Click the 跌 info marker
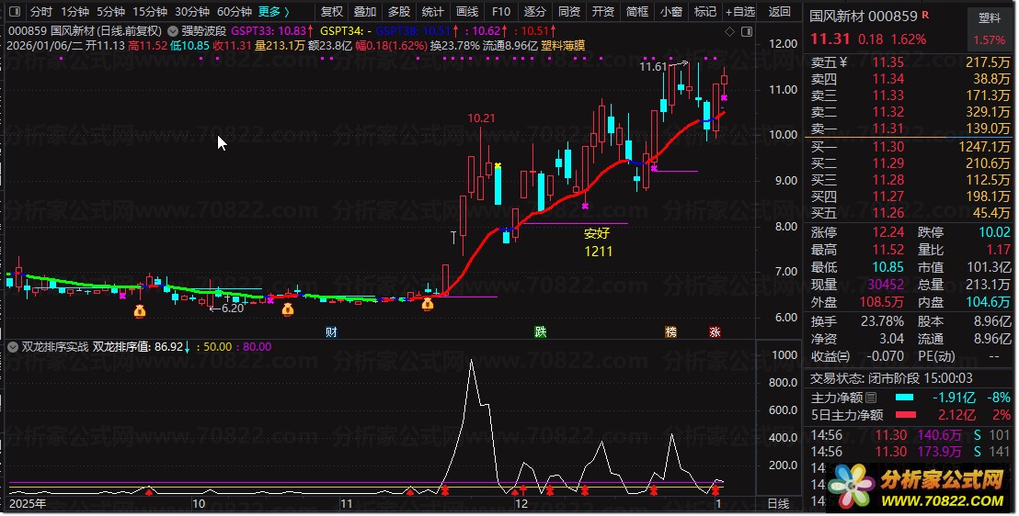 [x=540, y=332]
